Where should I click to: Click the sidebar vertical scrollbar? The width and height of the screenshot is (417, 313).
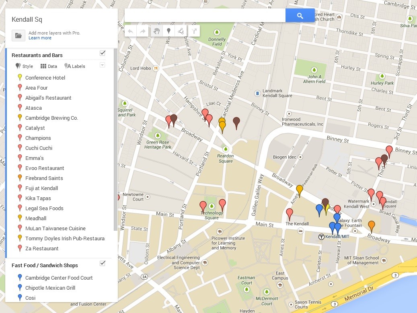point(115,139)
